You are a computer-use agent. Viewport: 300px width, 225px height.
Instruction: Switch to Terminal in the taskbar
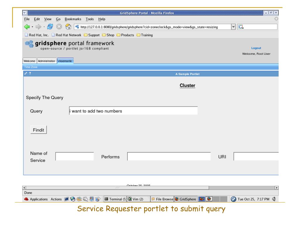[115, 199]
